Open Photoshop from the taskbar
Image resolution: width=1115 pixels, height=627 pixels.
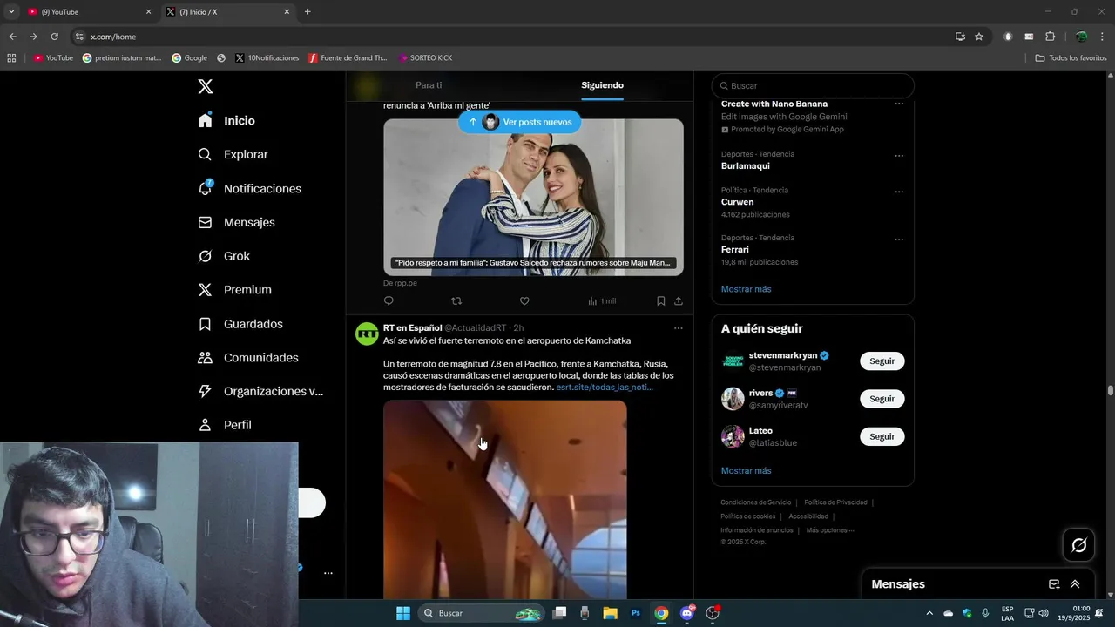pyautogui.click(x=636, y=613)
